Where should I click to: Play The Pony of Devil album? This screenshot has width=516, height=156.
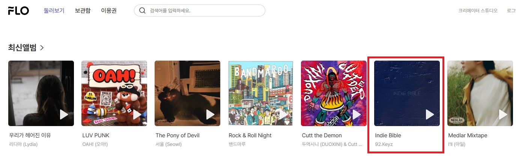tap(211, 114)
